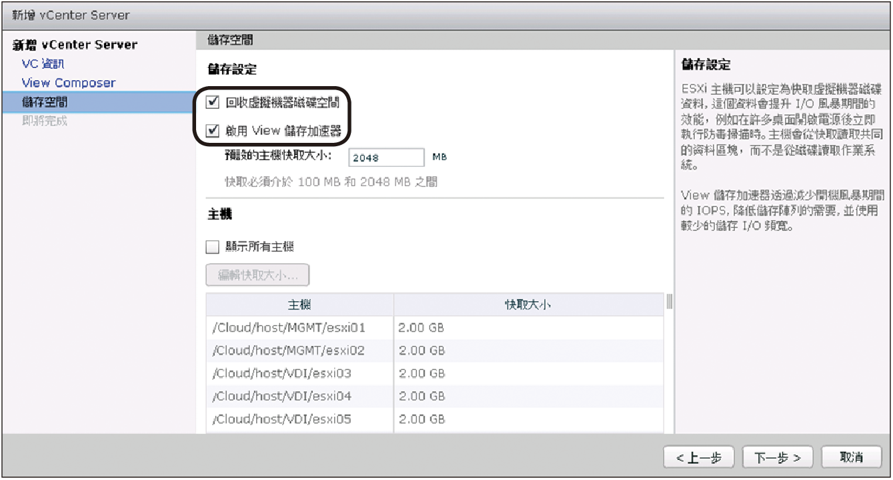Enable the 顯示所有主機 checkbox
The width and height of the screenshot is (893, 480).
tap(213, 247)
